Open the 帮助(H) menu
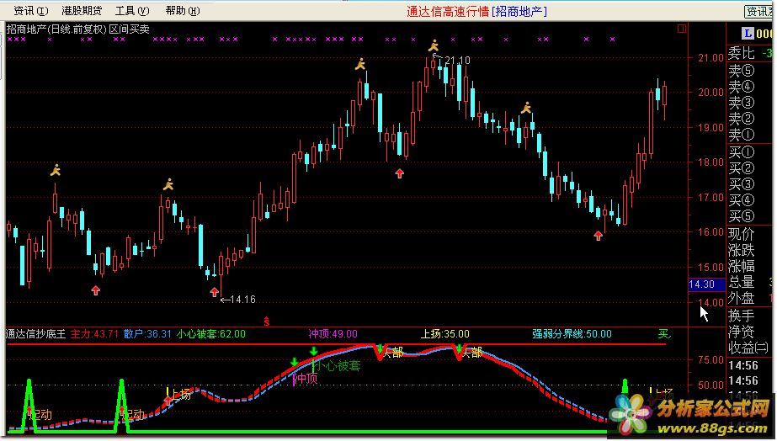 (x=183, y=10)
